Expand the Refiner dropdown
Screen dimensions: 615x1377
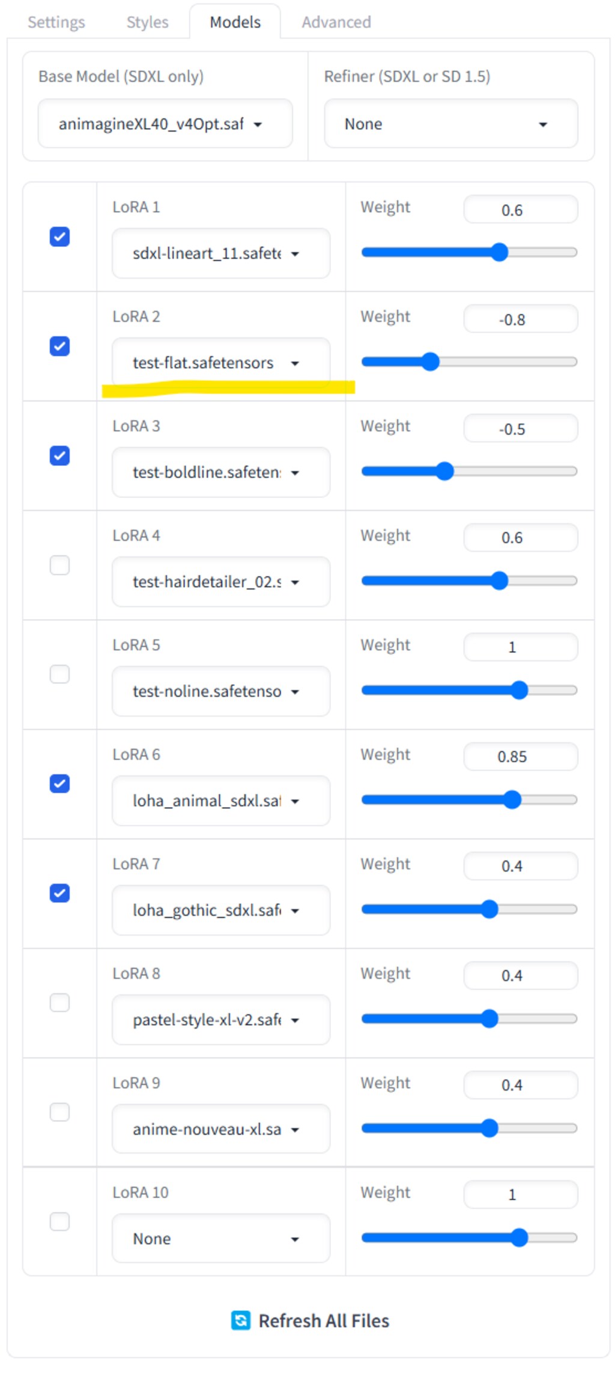[x=450, y=124]
